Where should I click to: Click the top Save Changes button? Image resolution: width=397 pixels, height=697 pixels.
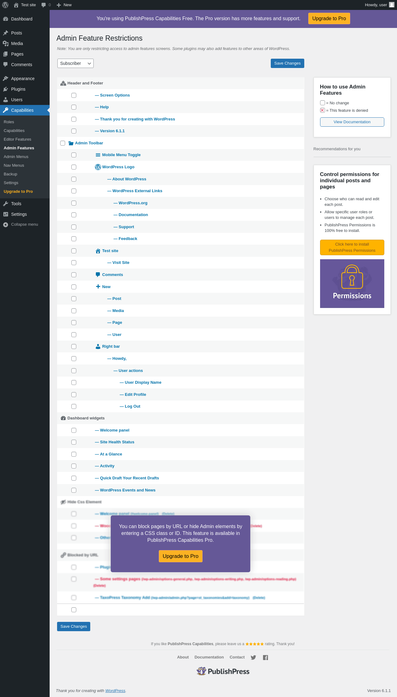coord(288,63)
